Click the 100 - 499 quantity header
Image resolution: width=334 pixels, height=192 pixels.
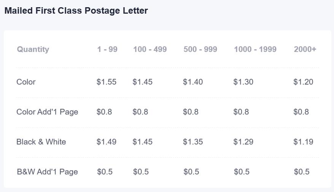click(x=150, y=49)
